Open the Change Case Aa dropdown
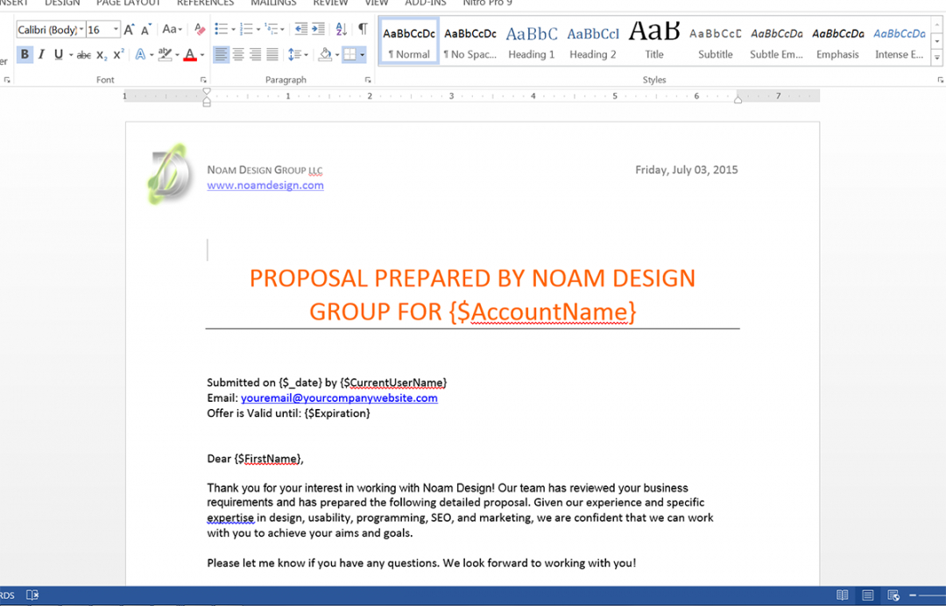Screen dimensions: 946x606 (172, 30)
